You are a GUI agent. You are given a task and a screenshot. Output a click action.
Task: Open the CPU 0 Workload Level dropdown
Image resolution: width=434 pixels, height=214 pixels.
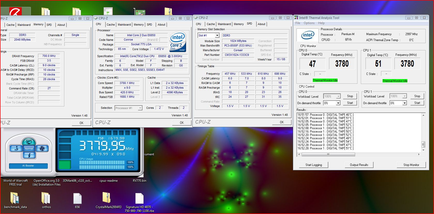click(x=338, y=96)
